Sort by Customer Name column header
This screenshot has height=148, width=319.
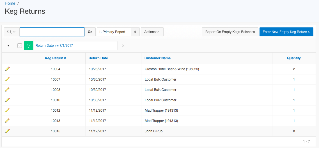[157, 58]
